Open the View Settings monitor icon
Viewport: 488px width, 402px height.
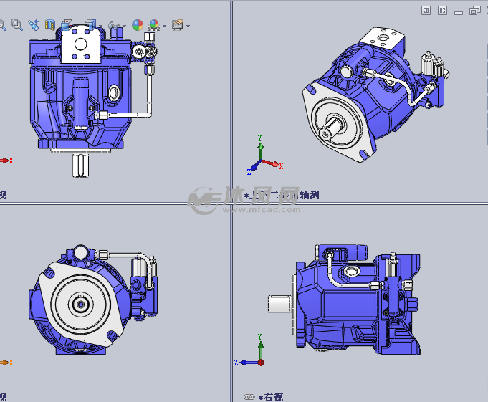(178, 25)
